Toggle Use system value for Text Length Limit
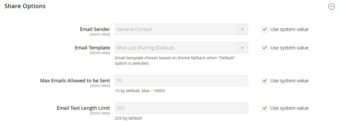 pos(264,108)
